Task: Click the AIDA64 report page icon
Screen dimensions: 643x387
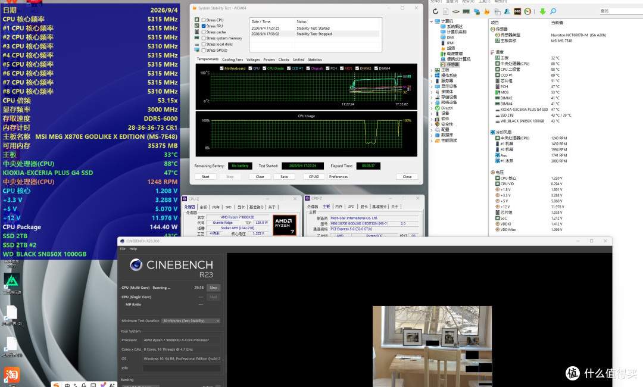Action: [445, 11]
